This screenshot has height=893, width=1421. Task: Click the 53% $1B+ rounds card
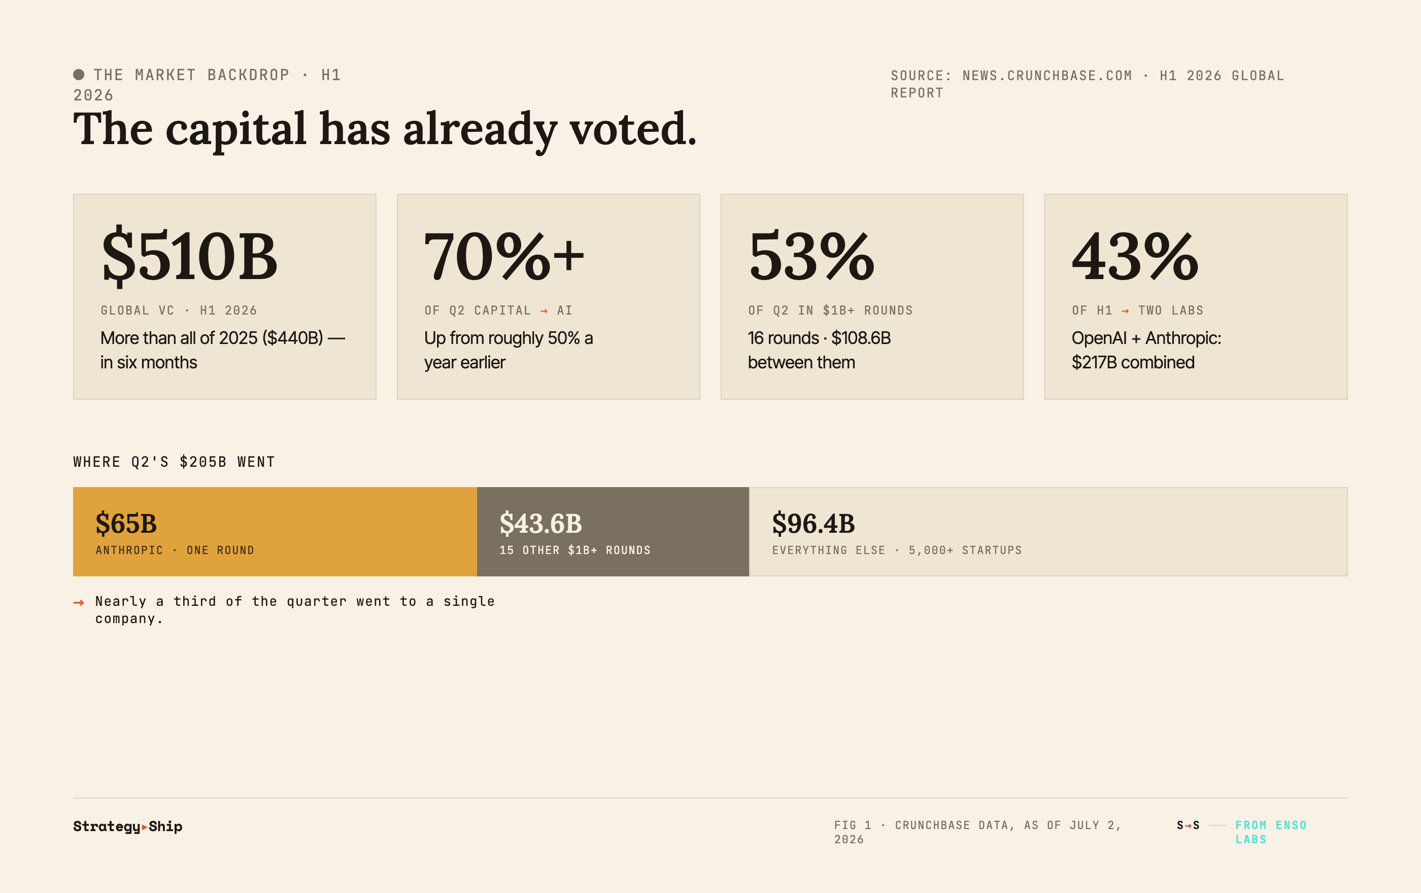click(872, 297)
